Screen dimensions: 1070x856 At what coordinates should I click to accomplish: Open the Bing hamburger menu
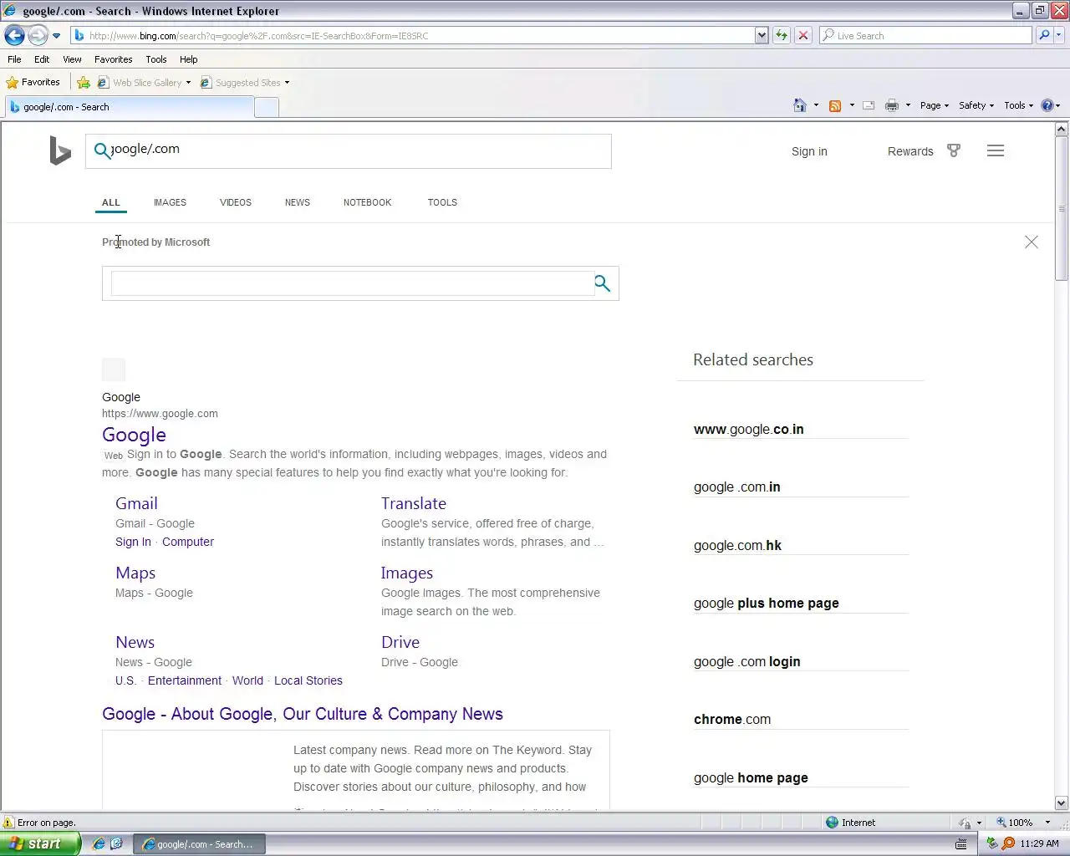coord(995,150)
